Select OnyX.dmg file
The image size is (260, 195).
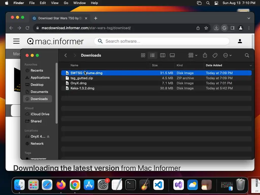pos(156,83)
